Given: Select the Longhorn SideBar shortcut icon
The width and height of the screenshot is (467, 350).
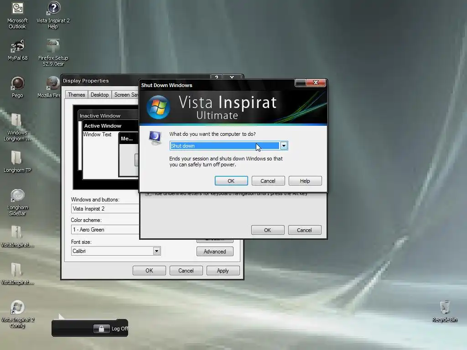Looking at the screenshot, I should coord(17,202).
